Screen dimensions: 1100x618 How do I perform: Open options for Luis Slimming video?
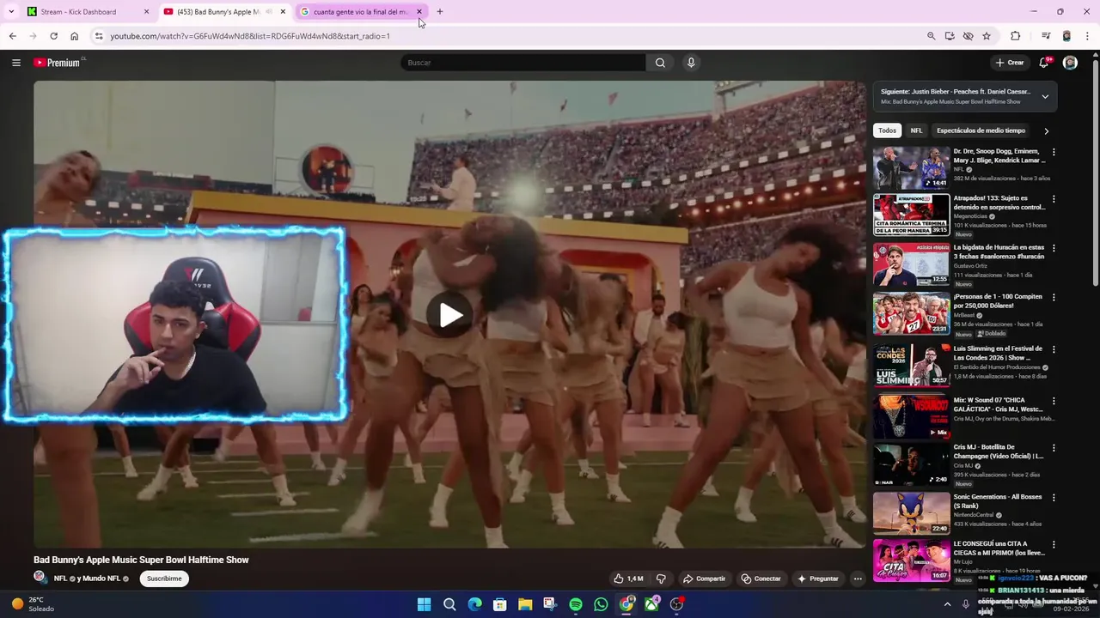[1054, 349]
